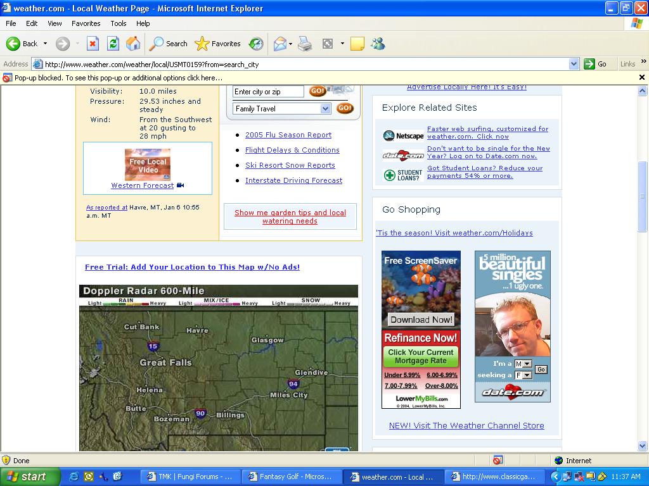Click the orange GO button beside city field

[x=318, y=91]
